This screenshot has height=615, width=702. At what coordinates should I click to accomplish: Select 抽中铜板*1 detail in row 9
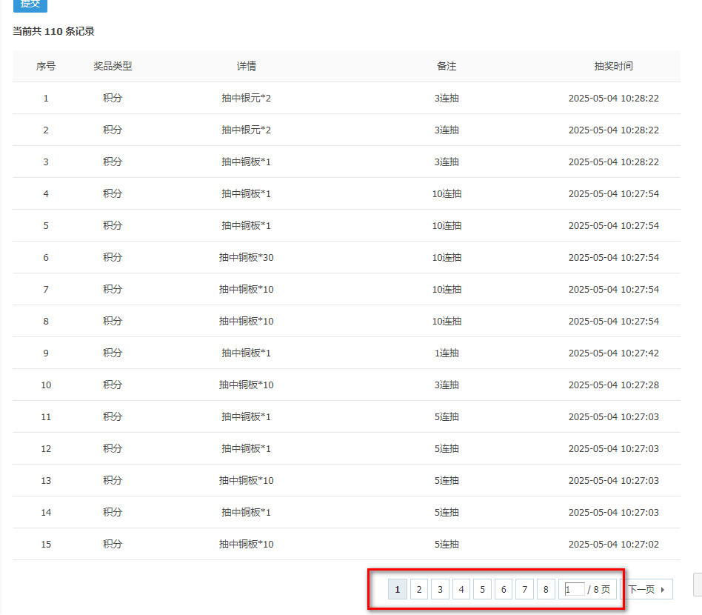pos(247,353)
